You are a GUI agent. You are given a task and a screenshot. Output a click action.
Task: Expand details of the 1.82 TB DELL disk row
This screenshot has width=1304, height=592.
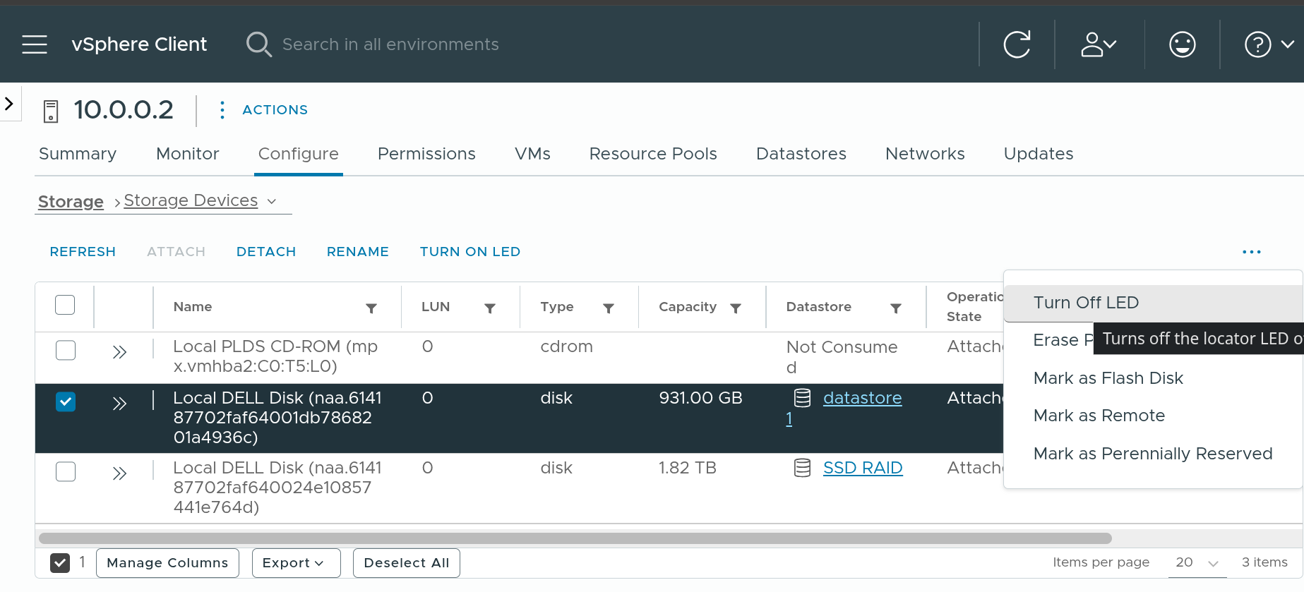[119, 473]
